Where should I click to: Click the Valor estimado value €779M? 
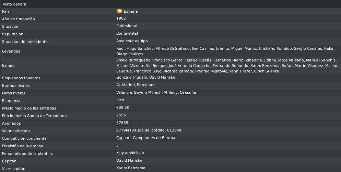point(122,130)
